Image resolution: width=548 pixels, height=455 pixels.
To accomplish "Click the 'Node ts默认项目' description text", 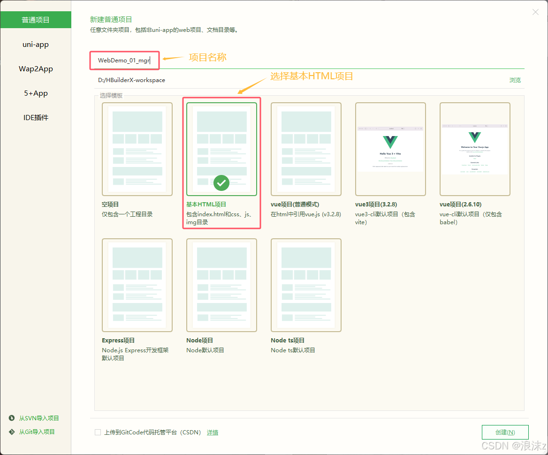I will coord(293,350).
